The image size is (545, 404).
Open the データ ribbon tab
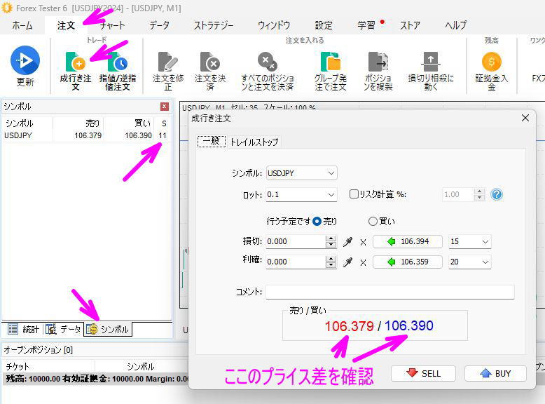click(159, 25)
